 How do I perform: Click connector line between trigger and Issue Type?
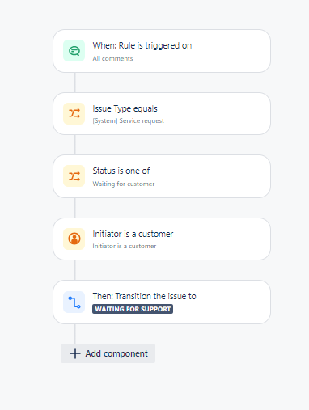point(75,82)
